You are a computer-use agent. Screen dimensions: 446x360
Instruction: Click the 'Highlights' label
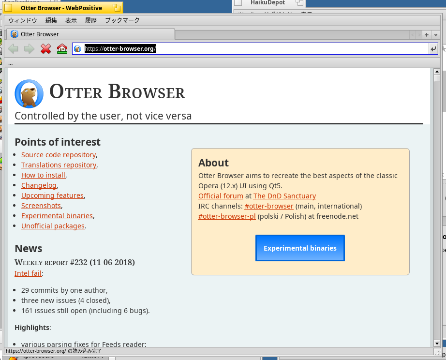tap(33, 328)
